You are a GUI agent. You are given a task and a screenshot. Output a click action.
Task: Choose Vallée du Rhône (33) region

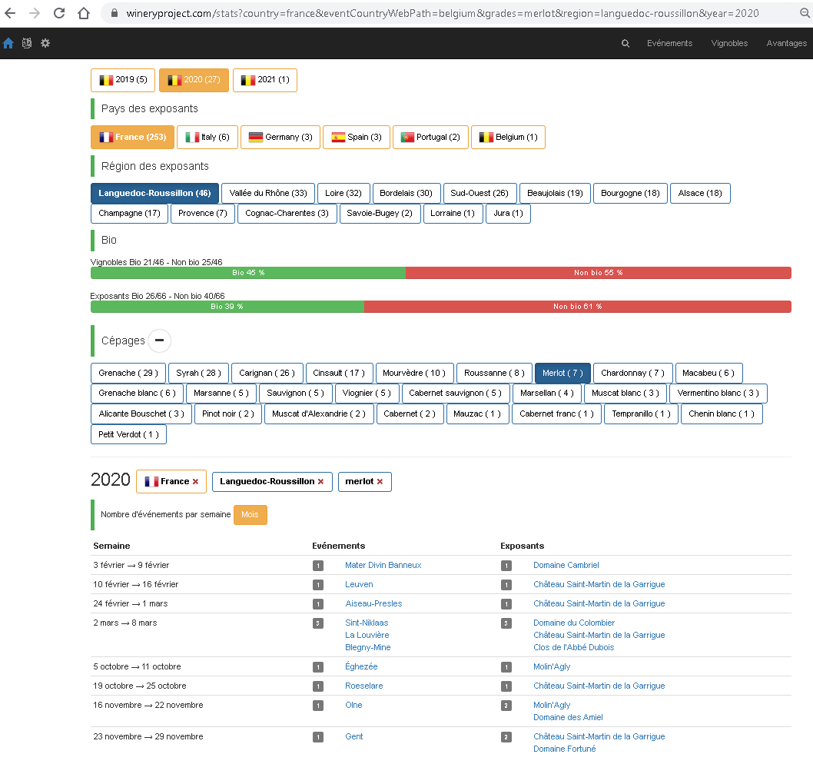point(268,194)
